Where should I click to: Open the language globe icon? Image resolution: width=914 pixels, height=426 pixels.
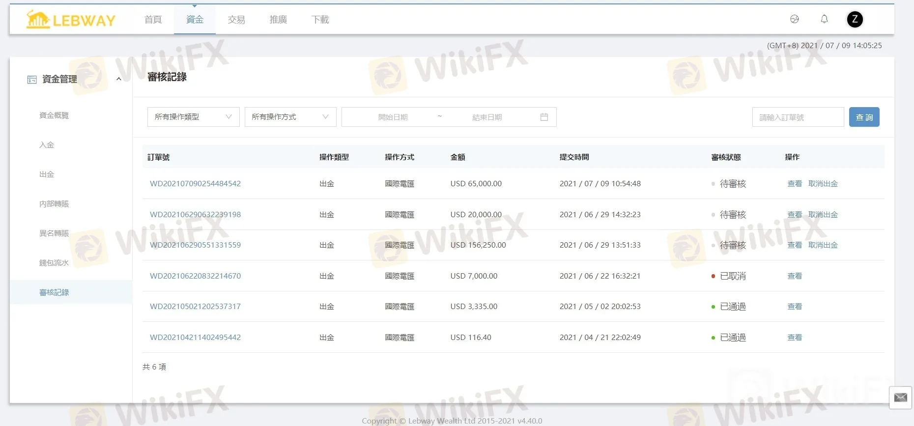[794, 19]
